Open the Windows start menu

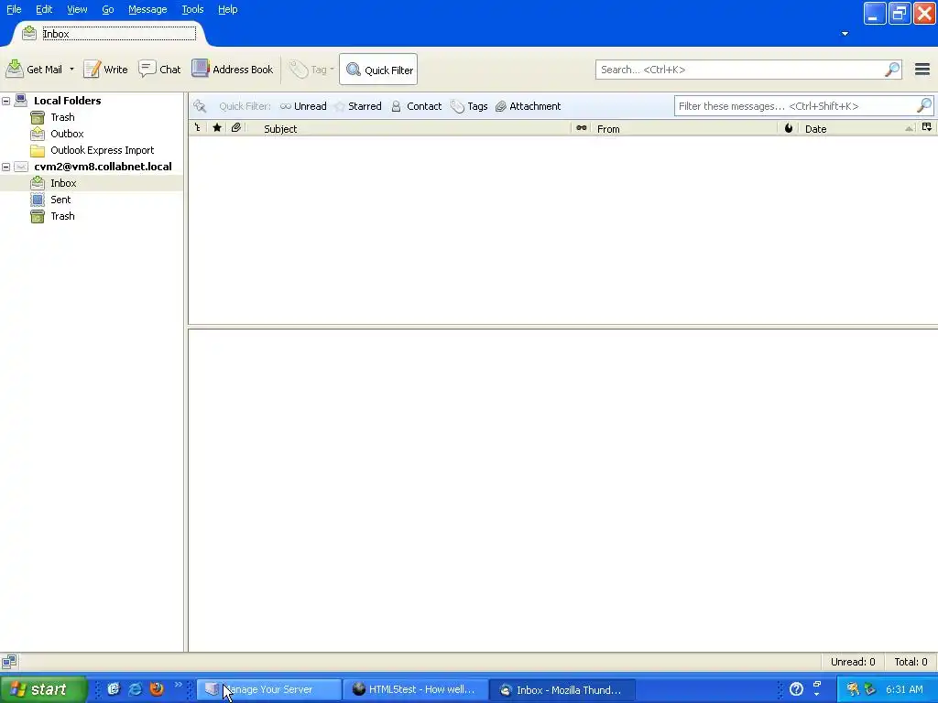pyautogui.click(x=43, y=689)
